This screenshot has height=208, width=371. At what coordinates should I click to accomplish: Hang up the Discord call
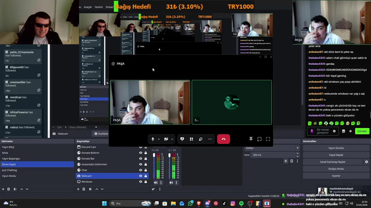223,139
